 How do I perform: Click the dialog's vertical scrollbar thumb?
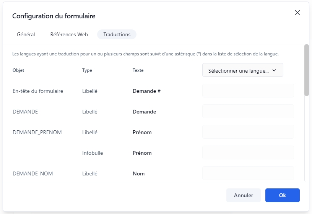pyautogui.click(x=306, y=70)
